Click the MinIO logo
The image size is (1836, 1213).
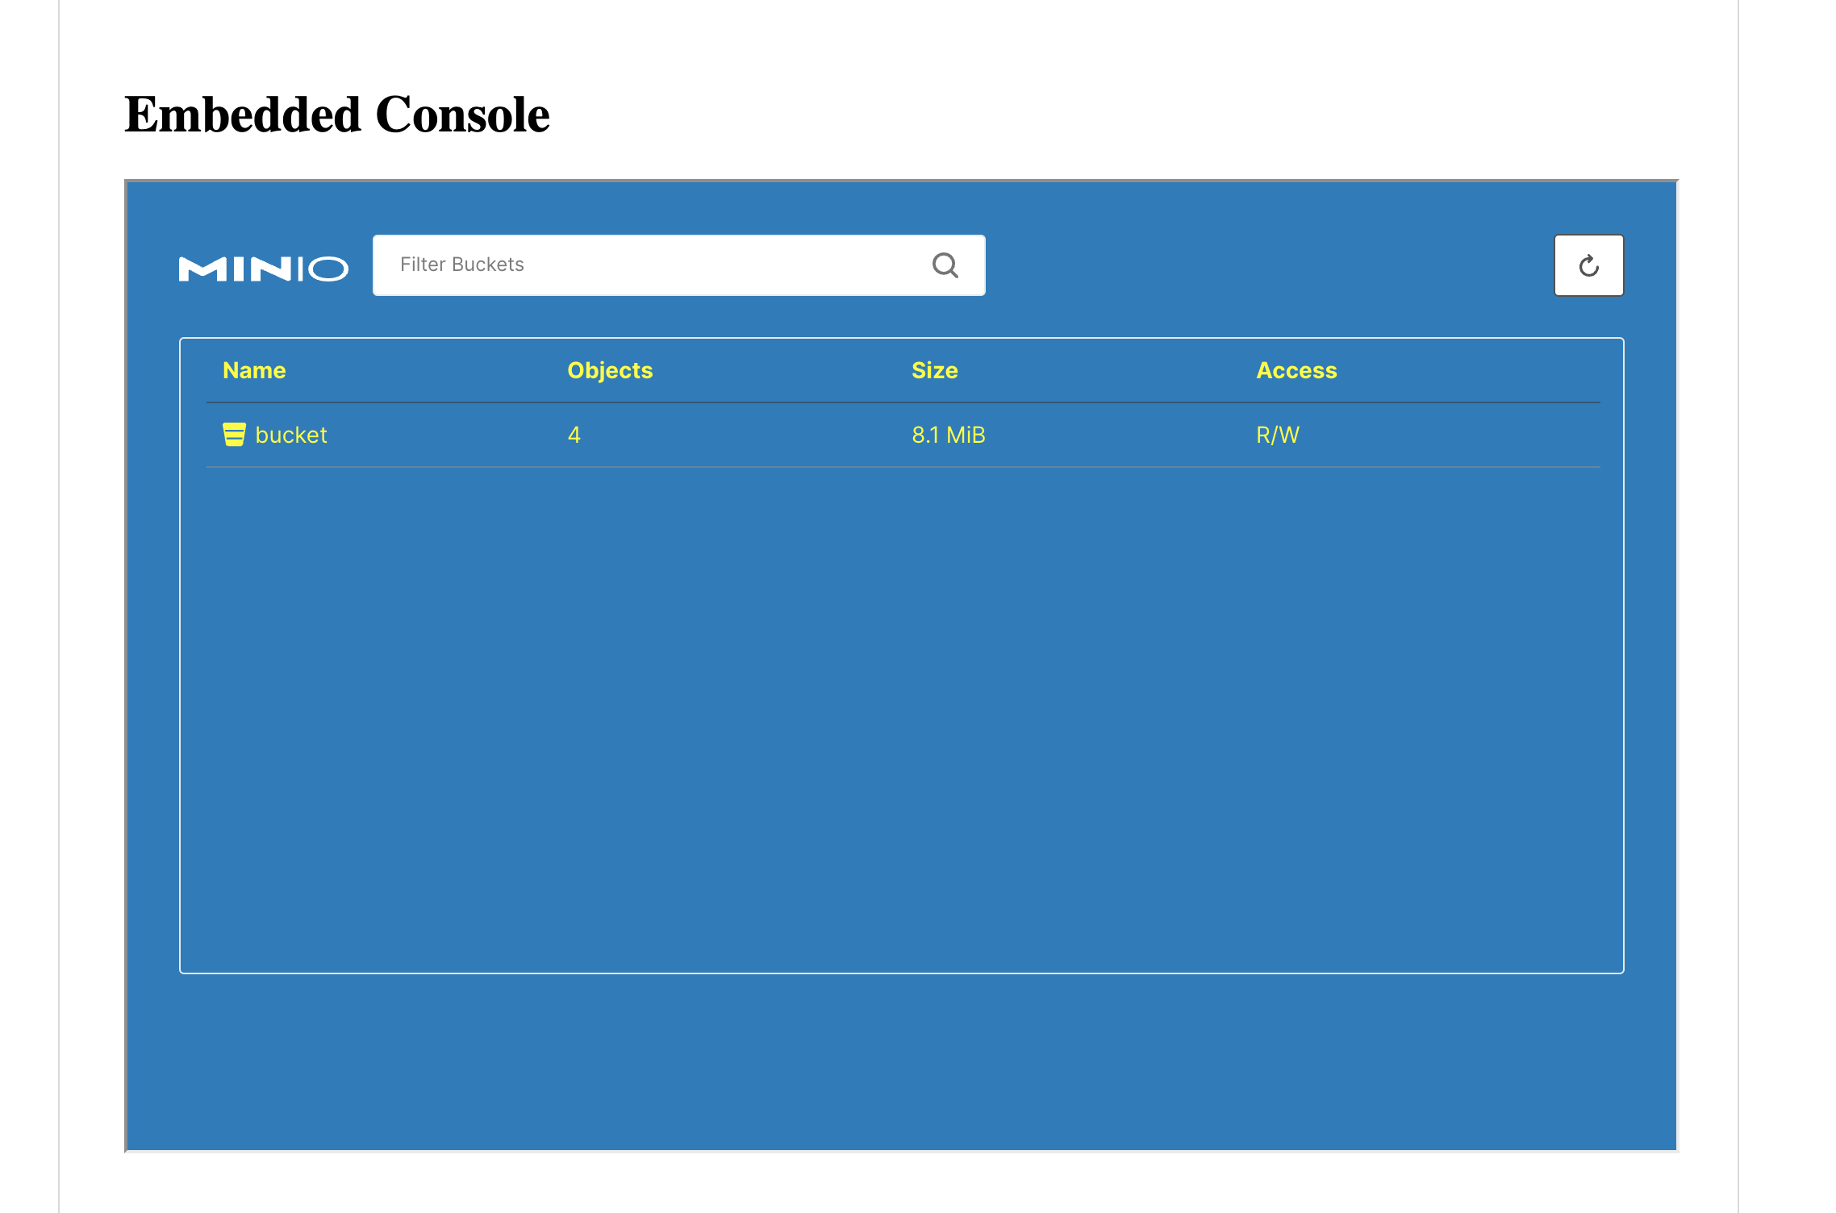(x=264, y=269)
